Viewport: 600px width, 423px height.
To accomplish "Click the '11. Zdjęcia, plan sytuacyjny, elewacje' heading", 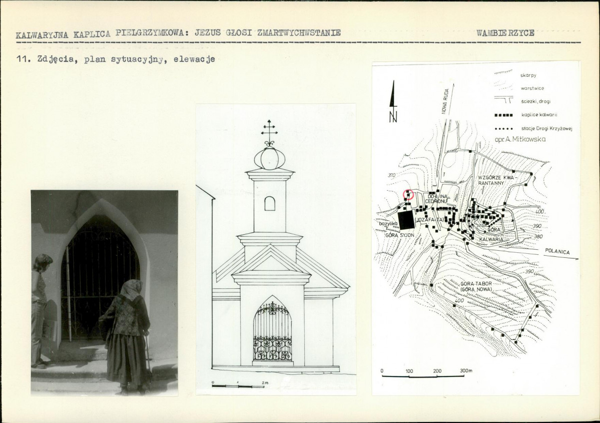I will pyautogui.click(x=116, y=59).
